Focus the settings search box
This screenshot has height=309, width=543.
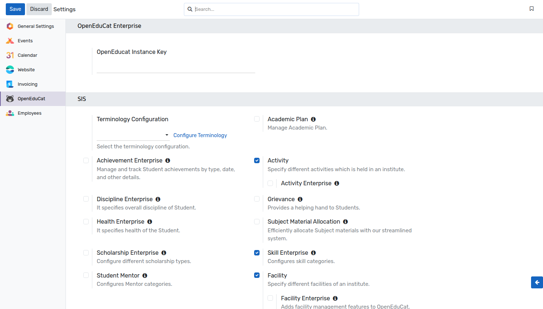click(271, 9)
